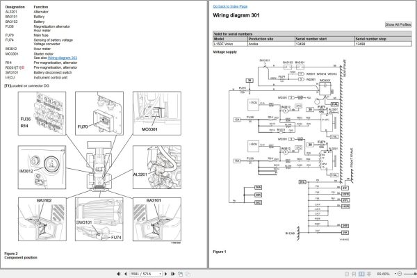Click the Production site column header

(271, 39)
